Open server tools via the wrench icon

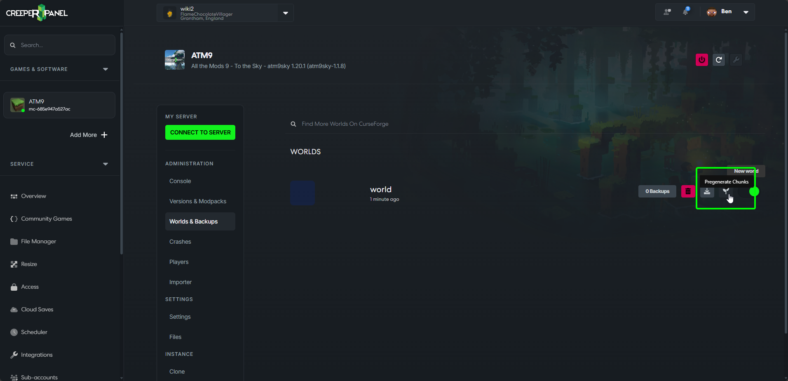[736, 59]
